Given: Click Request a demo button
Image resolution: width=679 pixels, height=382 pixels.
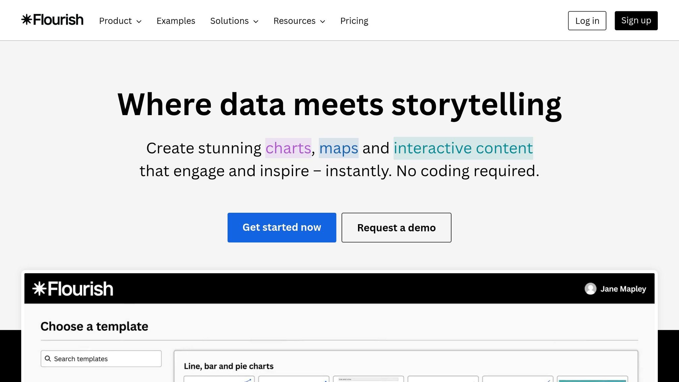Looking at the screenshot, I should 396,227.
